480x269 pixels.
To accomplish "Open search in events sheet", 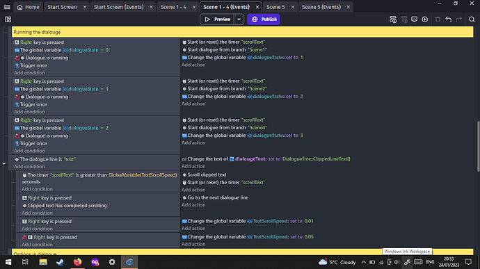I will click(472, 19).
